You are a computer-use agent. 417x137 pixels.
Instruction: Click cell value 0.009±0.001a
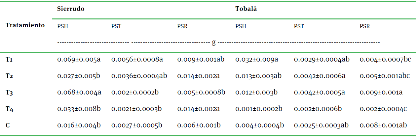click(381, 93)
